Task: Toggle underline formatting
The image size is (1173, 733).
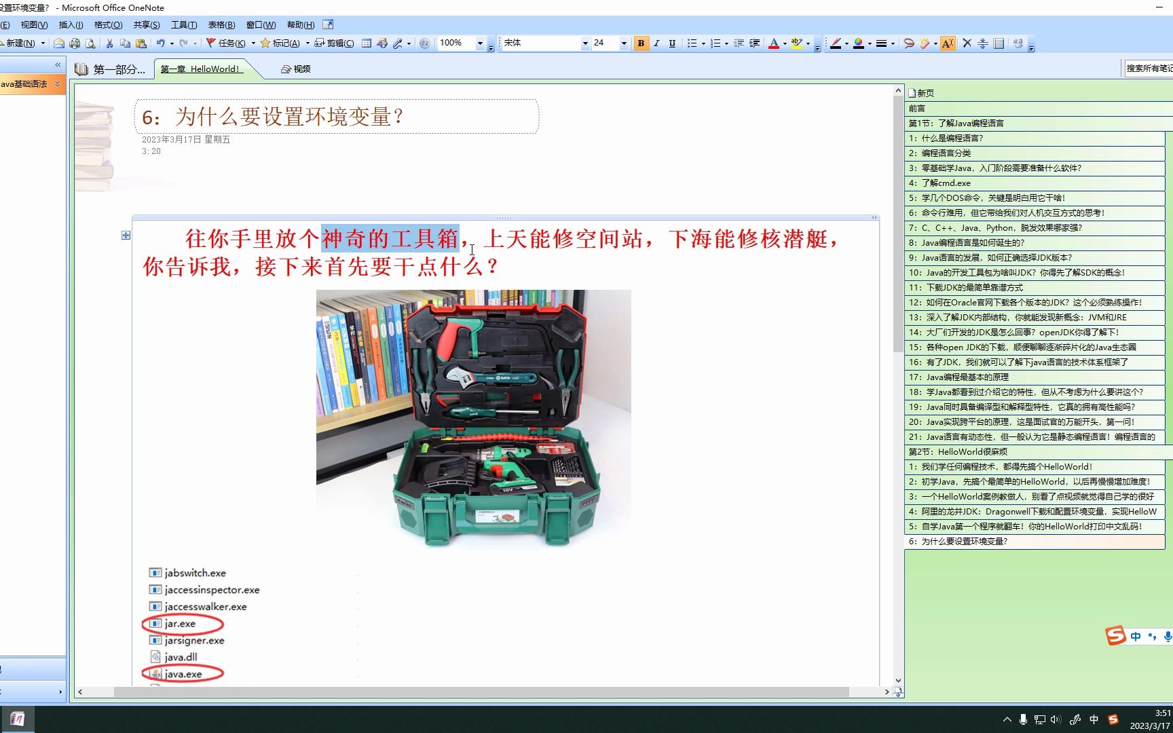Action: coord(671,43)
